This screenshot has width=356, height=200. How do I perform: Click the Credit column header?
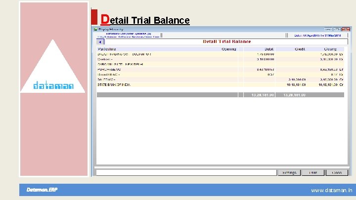(x=300, y=49)
